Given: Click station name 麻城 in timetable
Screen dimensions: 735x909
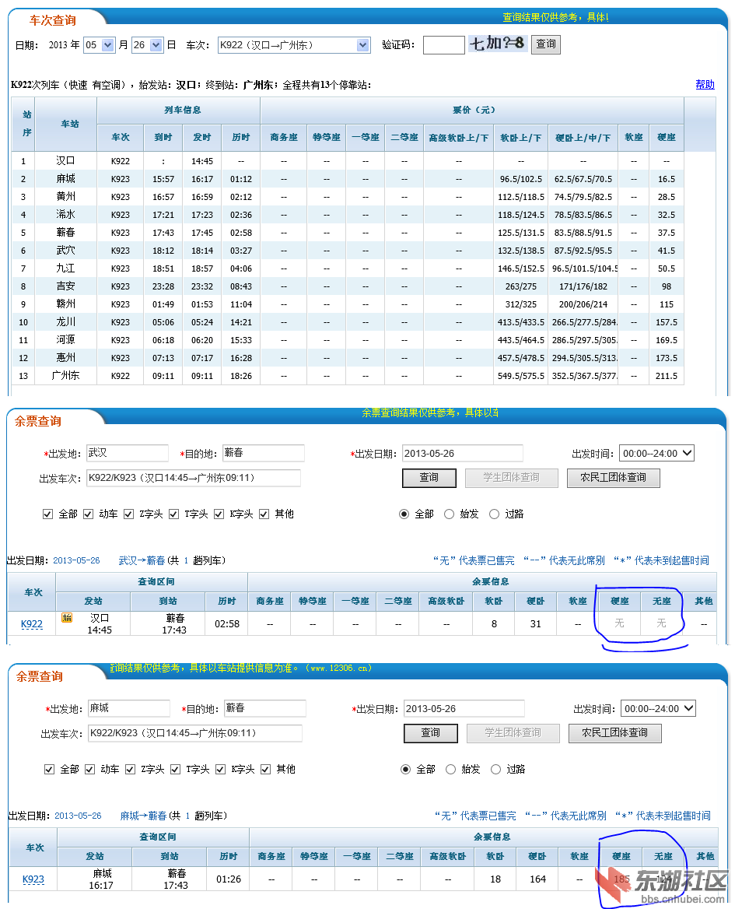Looking at the screenshot, I should [65, 179].
